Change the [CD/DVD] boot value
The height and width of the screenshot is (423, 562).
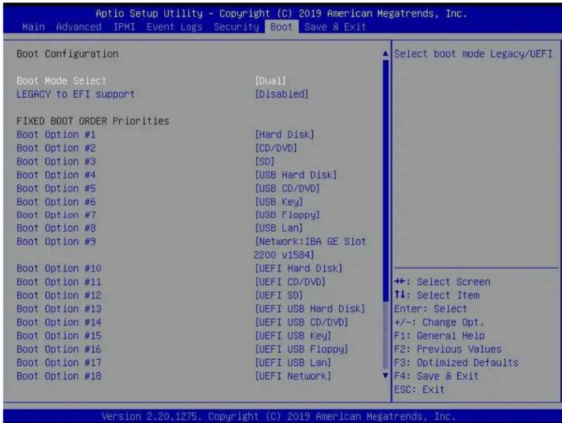(x=276, y=148)
